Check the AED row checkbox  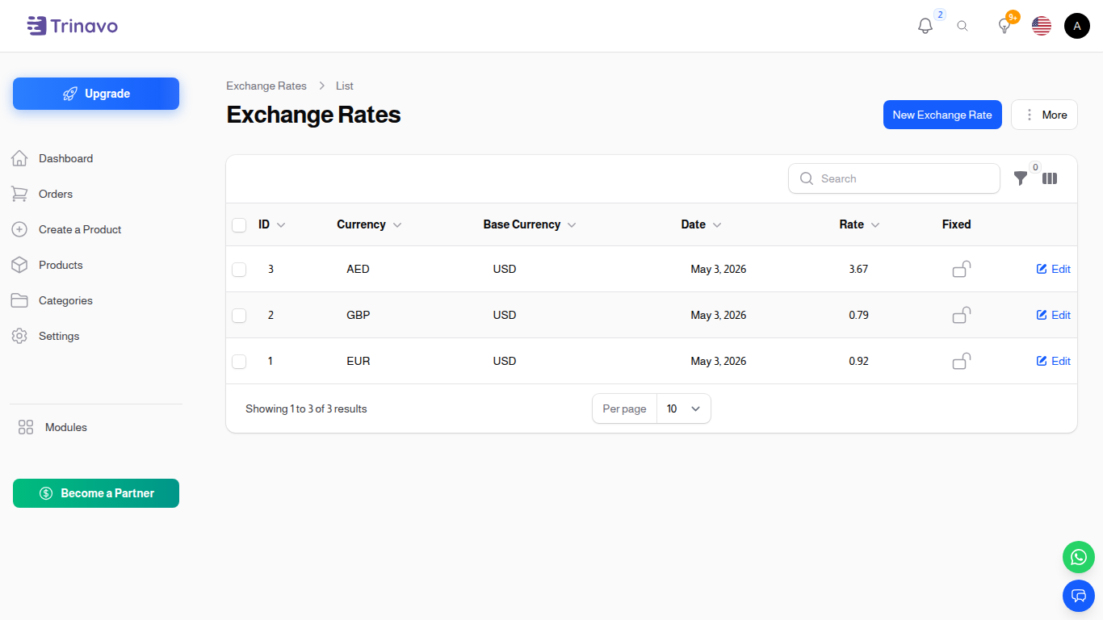click(x=239, y=269)
